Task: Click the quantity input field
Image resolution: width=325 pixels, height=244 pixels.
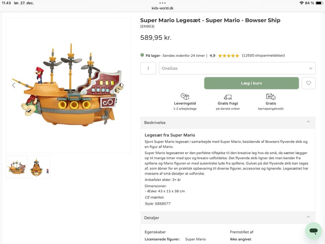Action: (148, 68)
